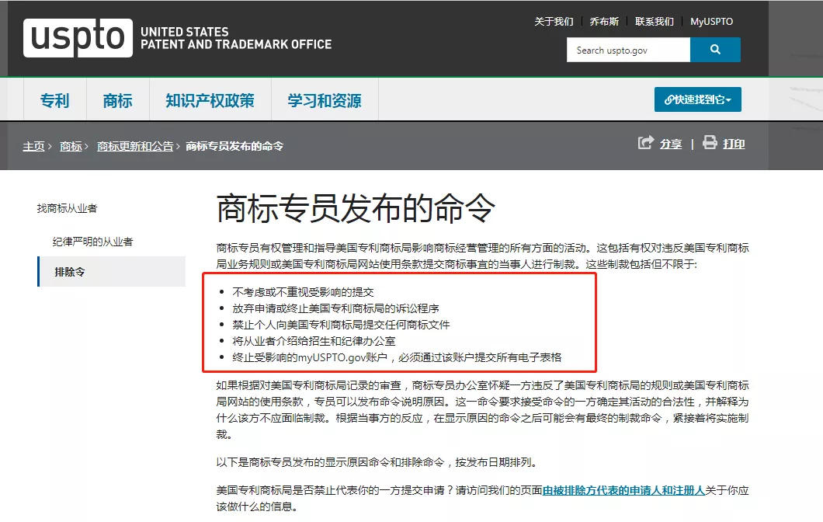Open the 学习和资源 menu
Viewport: 823px width, 522px height.
[324, 99]
